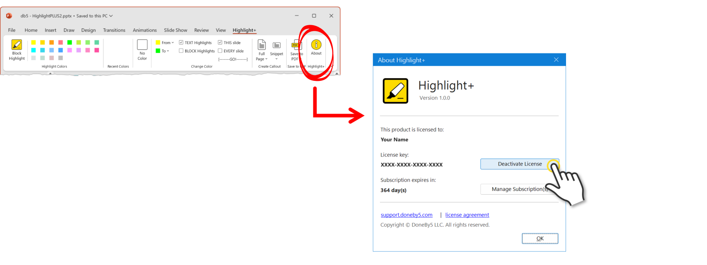This screenshot has height=265, width=707.
Task: Click the Full Page callout icon
Action: [x=262, y=45]
